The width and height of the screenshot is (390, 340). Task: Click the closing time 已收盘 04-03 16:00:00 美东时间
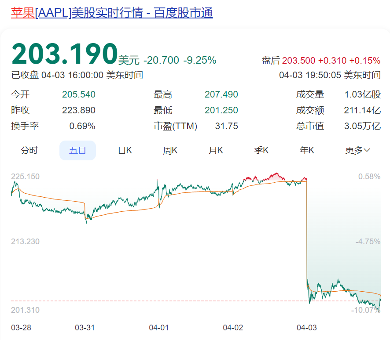(77, 75)
